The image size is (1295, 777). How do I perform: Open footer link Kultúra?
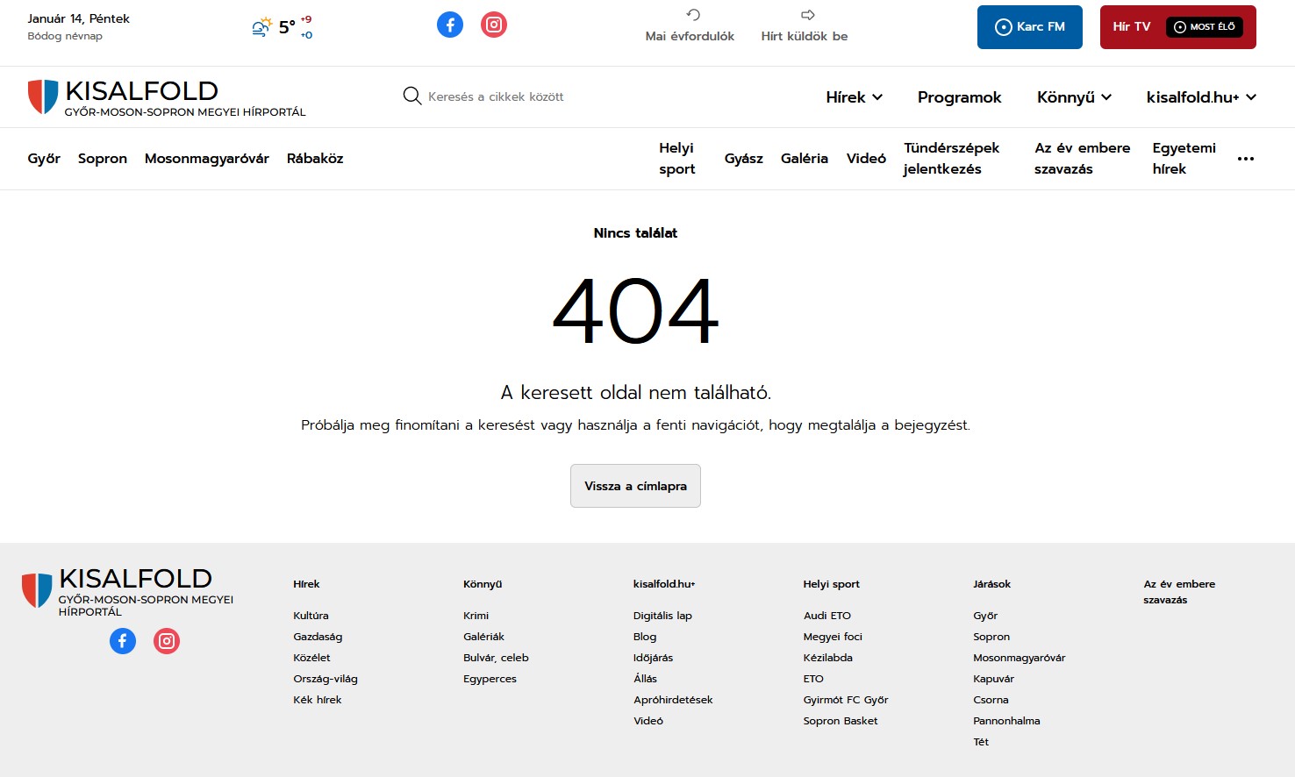[x=311, y=616]
